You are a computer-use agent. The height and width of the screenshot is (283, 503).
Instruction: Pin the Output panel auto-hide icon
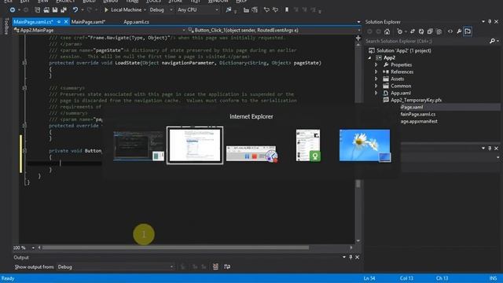[x=351, y=257]
